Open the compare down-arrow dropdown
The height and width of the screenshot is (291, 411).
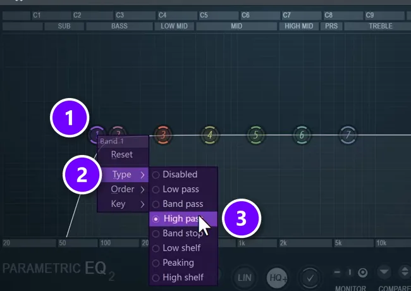pos(384,272)
